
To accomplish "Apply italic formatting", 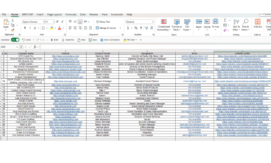I will 30,28.
